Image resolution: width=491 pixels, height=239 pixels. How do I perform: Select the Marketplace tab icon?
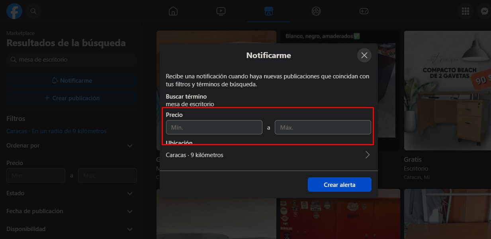point(269,11)
